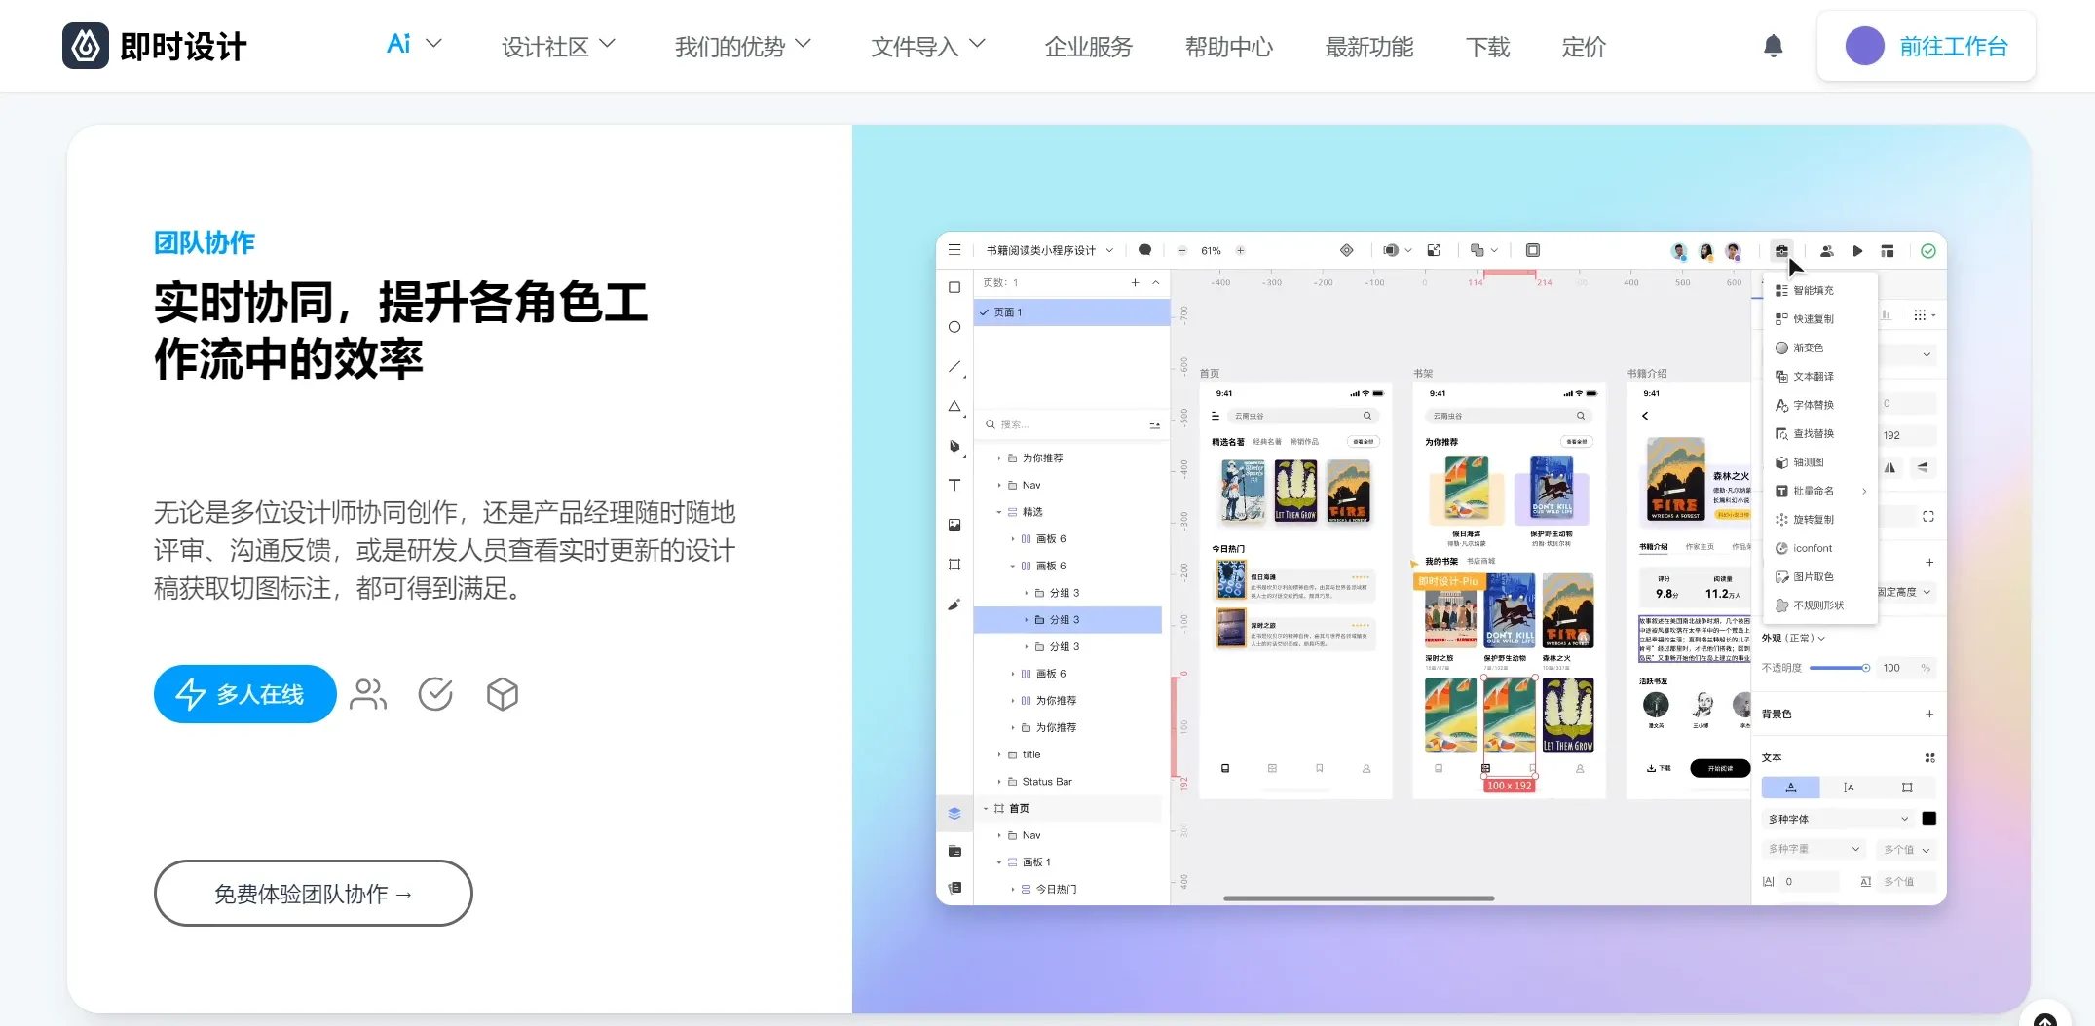Select the circled checkmark feature icon
This screenshot has width=2095, height=1026.
(x=435, y=694)
